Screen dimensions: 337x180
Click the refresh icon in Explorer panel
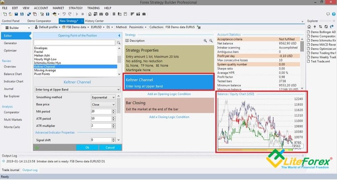[326, 27]
